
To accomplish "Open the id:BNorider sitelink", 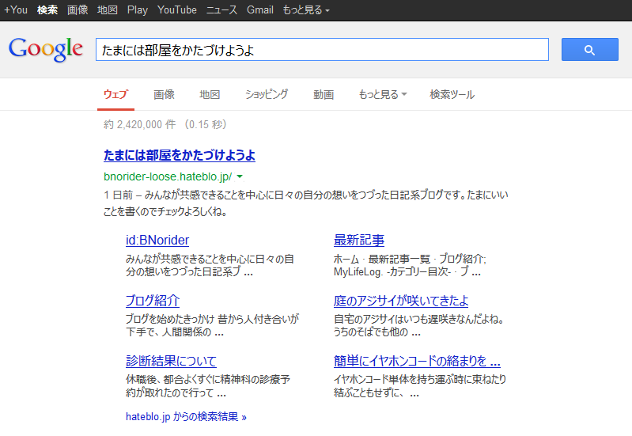I will coord(157,240).
